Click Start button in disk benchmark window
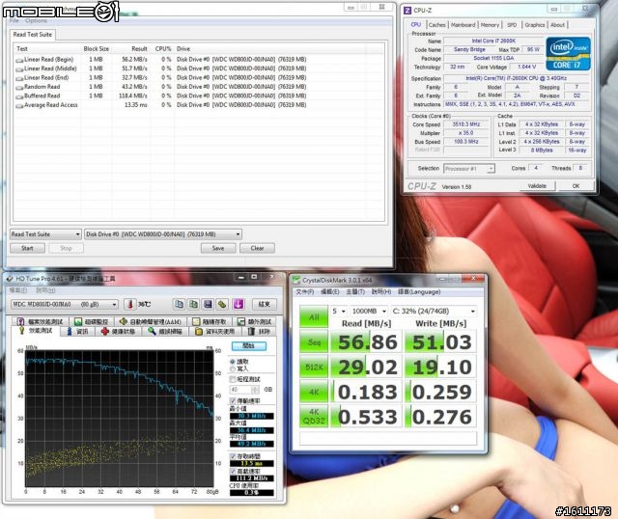 (x=27, y=248)
